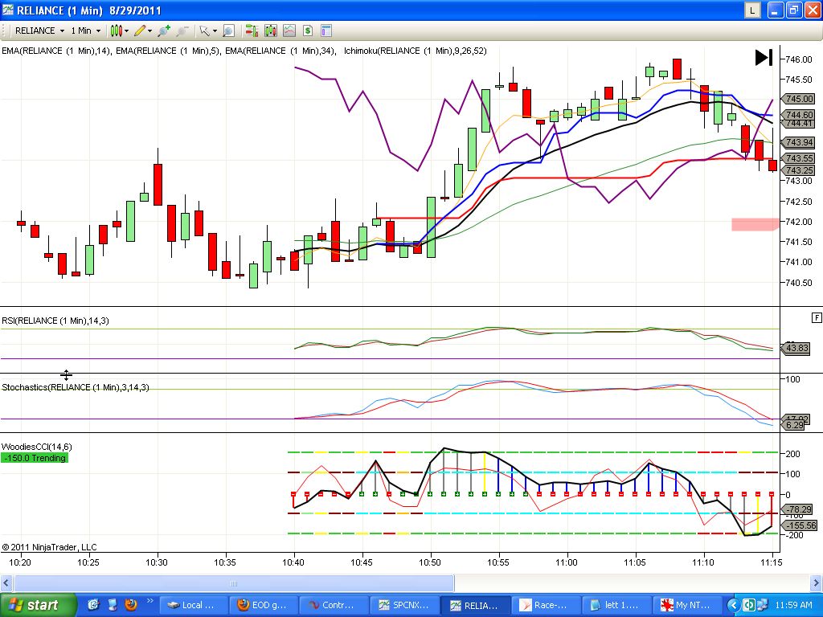This screenshot has width=823, height=617.
Task: Click the 43.83 RSI value marker
Action: pyautogui.click(x=796, y=348)
